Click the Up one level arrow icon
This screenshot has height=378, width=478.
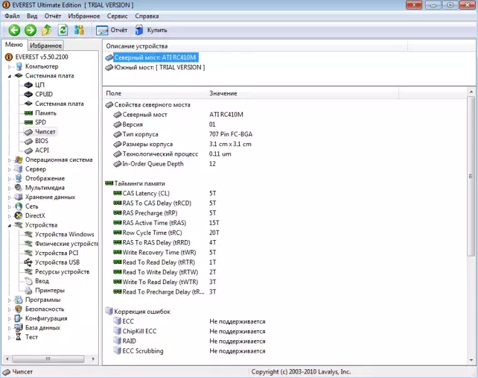pyautogui.click(x=47, y=30)
